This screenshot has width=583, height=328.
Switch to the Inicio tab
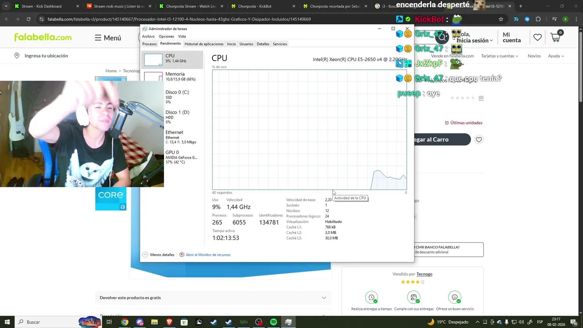(231, 44)
